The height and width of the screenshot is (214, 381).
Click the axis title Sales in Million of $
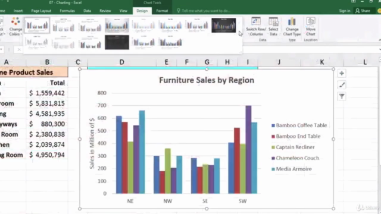92,143
